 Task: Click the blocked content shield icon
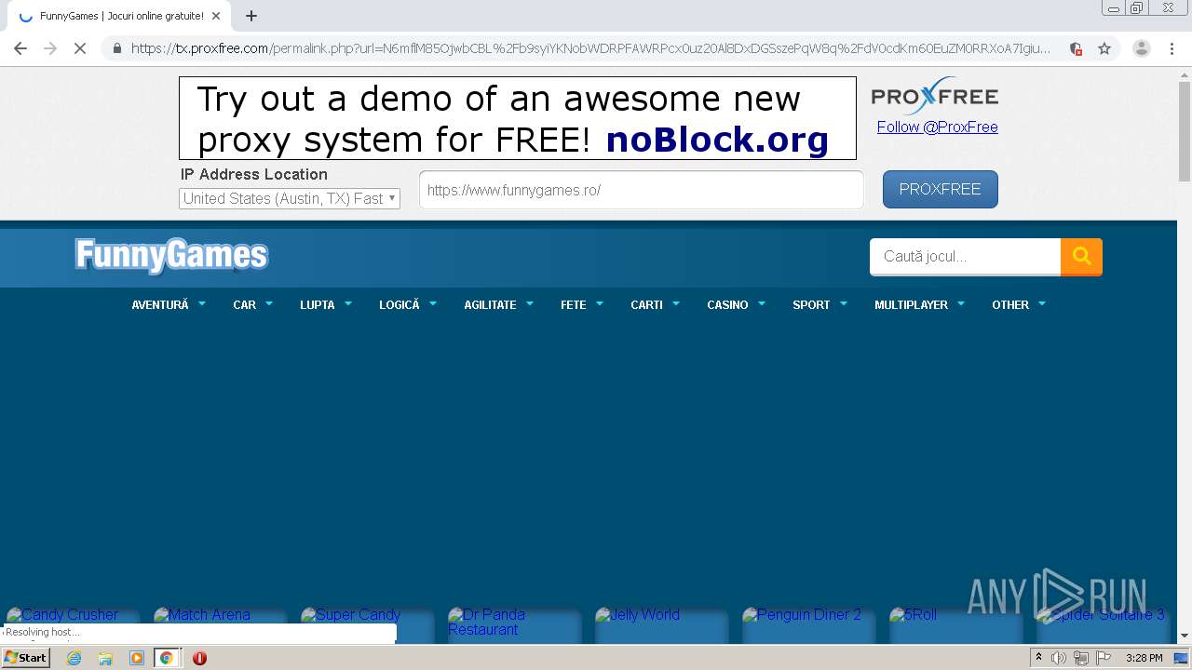(1076, 48)
